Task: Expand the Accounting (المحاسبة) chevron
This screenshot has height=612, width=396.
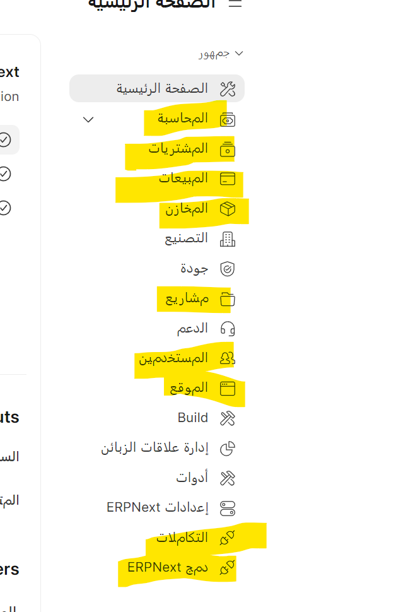Action: click(x=88, y=119)
